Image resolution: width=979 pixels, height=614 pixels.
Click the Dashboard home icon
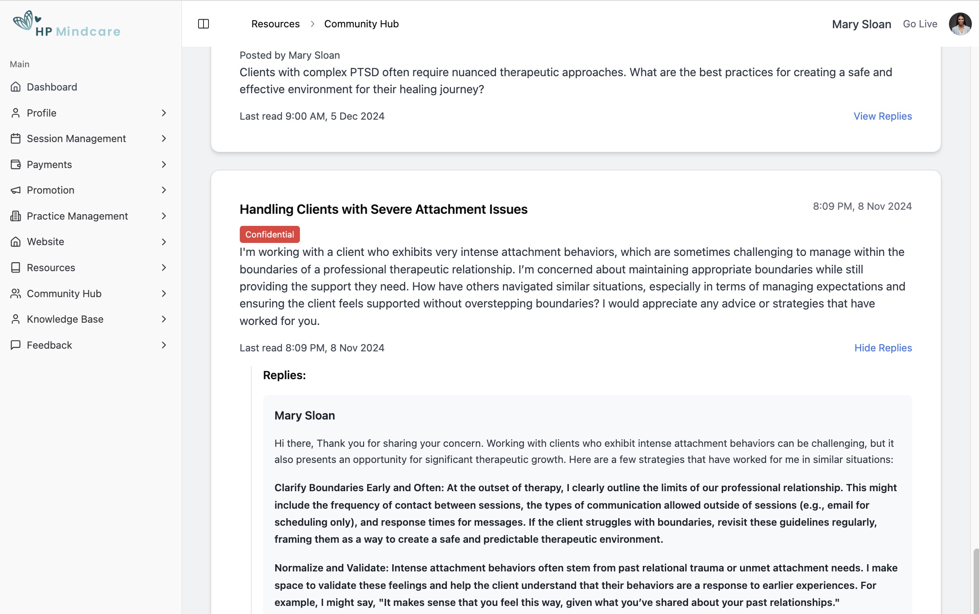coord(16,87)
